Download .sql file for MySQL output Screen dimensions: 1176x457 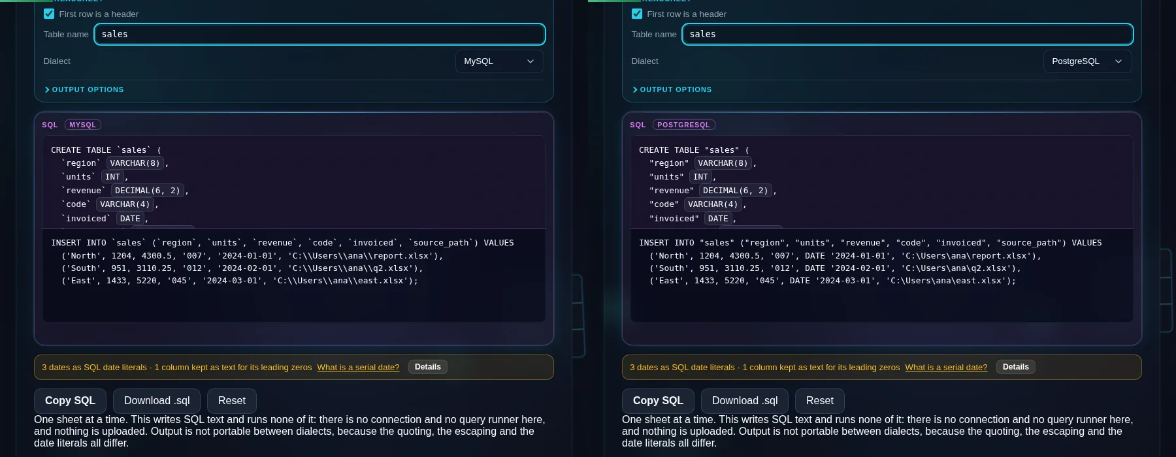point(157,401)
